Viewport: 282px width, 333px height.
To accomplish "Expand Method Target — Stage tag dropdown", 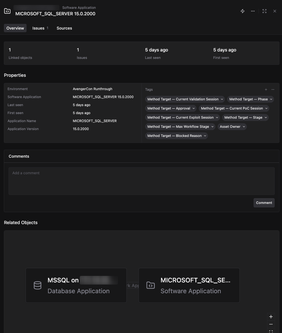I will point(245,117).
